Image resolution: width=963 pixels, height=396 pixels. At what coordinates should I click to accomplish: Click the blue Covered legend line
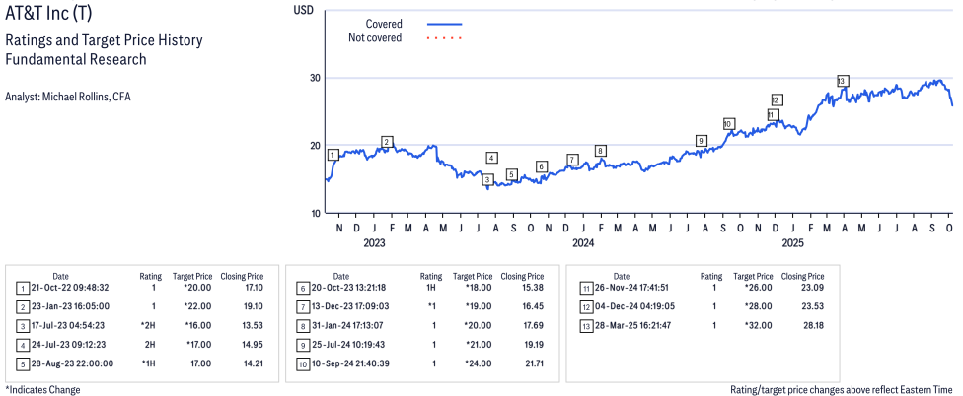coord(445,23)
